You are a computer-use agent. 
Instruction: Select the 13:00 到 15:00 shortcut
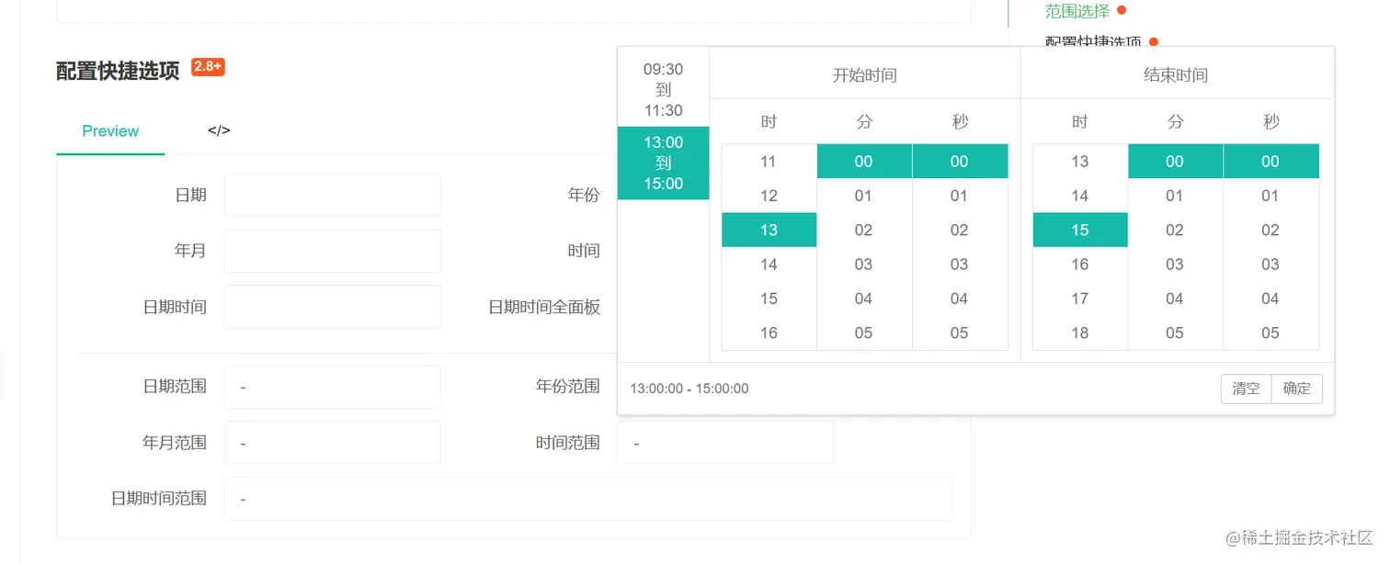[663, 164]
